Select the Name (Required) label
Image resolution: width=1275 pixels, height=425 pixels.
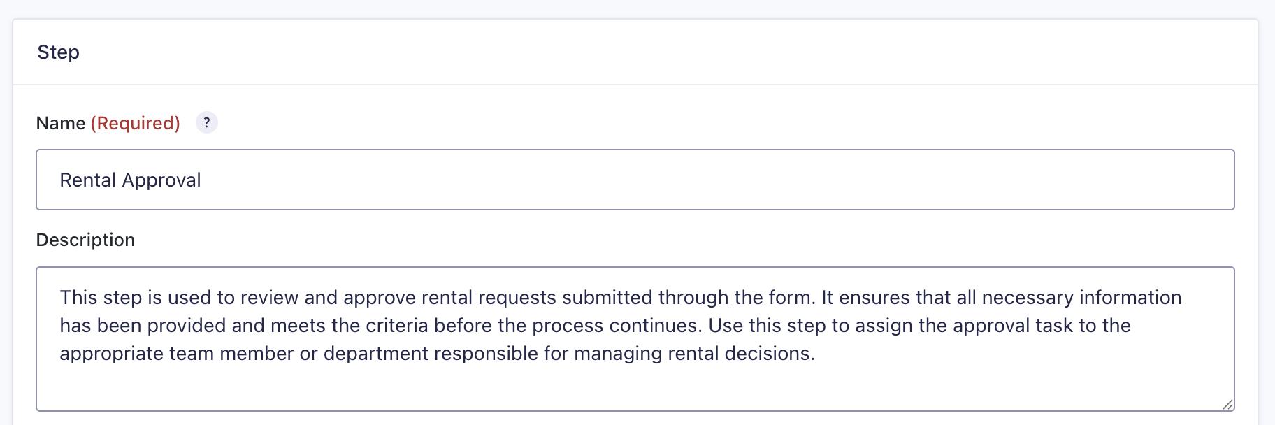point(107,122)
